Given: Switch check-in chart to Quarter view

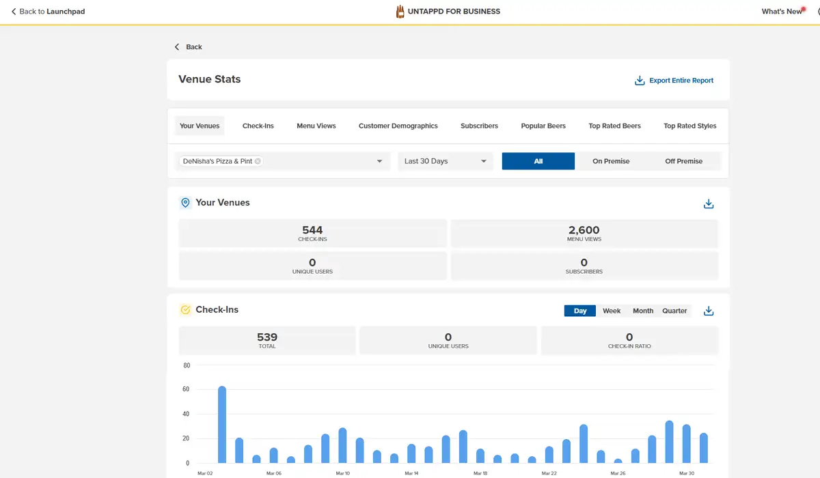Looking at the screenshot, I should (675, 310).
